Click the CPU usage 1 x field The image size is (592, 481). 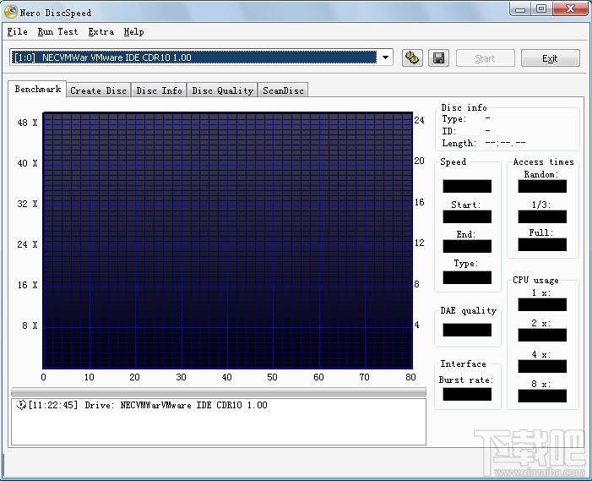[x=542, y=304]
